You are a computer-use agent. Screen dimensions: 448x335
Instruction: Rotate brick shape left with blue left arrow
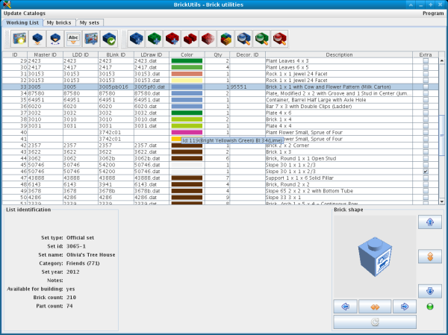tap(345, 307)
